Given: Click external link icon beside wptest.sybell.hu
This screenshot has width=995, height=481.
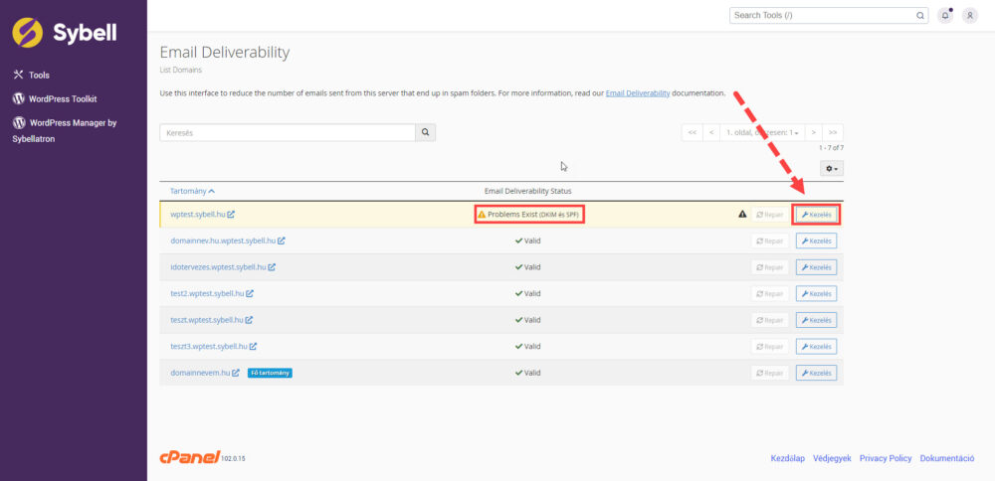Looking at the screenshot, I should point(231,215).
